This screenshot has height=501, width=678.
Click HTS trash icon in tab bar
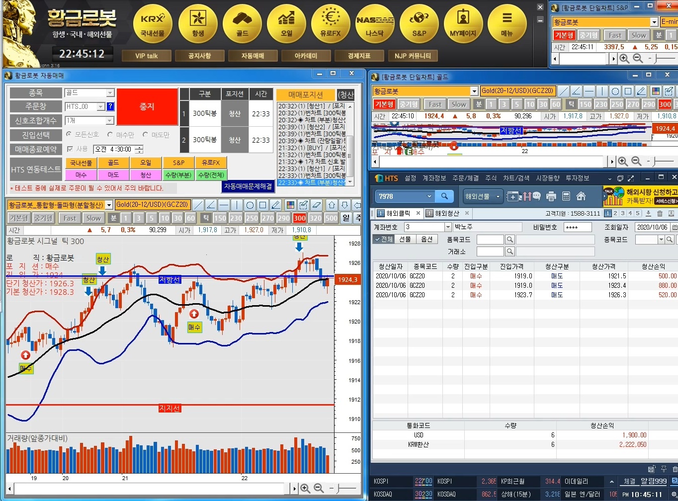(x=660, y=213)
